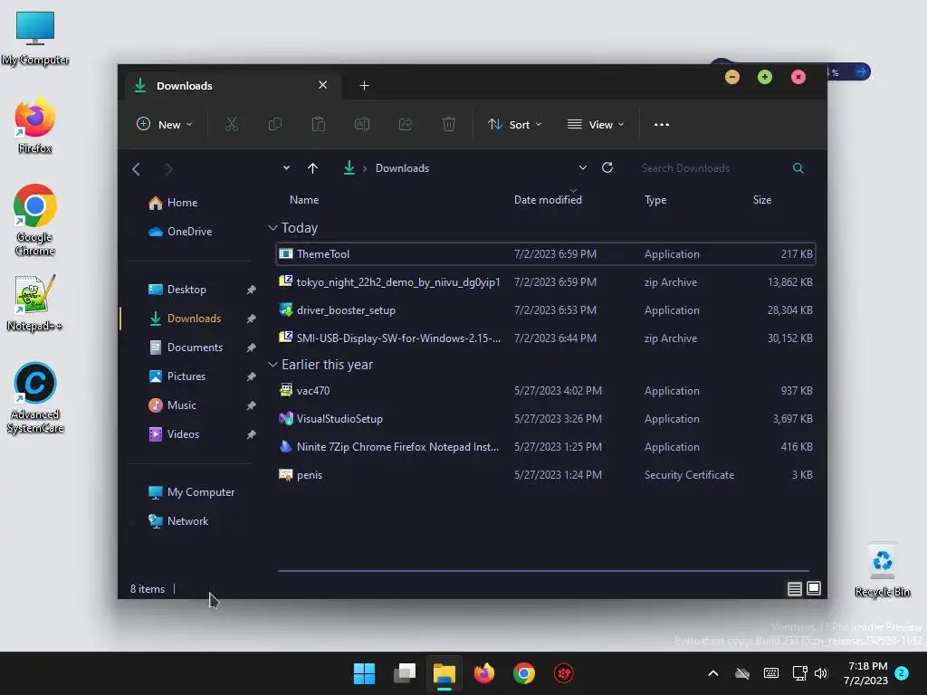Launch Firefox from the taskbar
Image resolution: width=927 pixels, height=695 pixels.
[484, 673]
